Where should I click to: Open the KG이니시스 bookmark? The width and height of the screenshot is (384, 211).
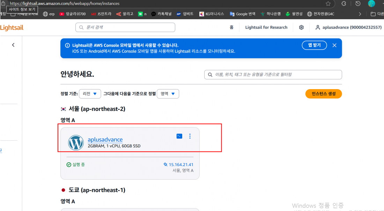[x=212, y=14]
